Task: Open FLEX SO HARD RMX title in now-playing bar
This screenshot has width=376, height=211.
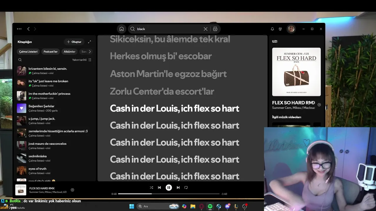Action: [42, 188]
